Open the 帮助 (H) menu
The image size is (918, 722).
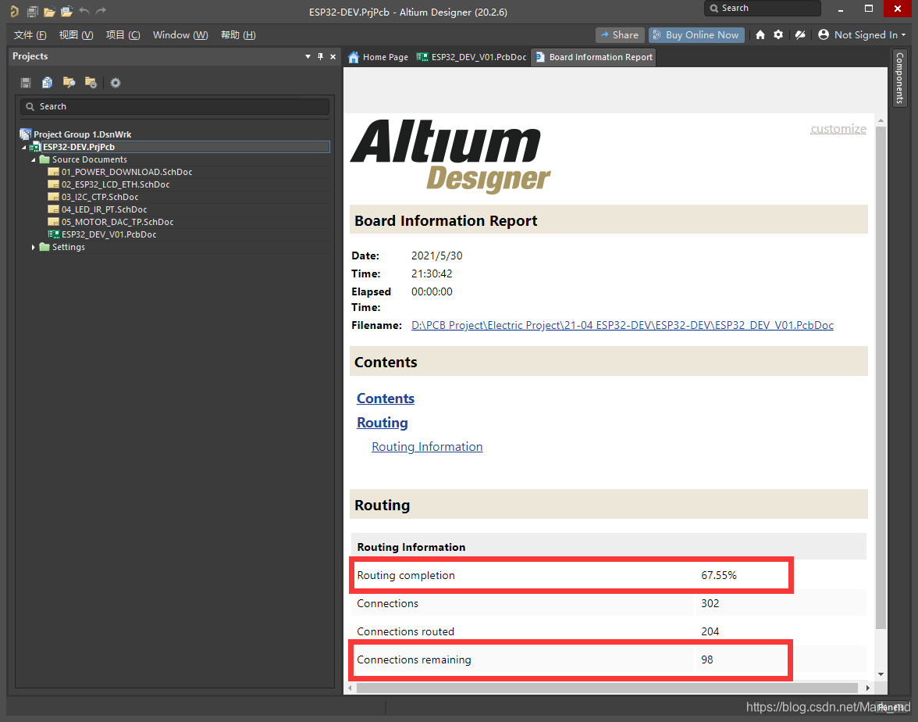(x=237, y=34)
